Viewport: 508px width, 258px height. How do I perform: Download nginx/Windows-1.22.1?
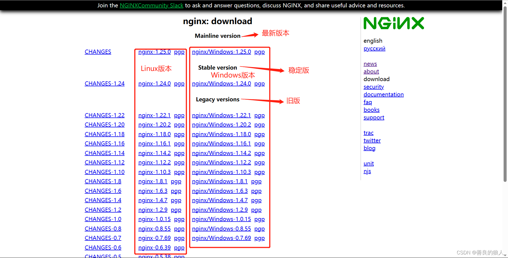pyautogui.click(x=221, y=115)
